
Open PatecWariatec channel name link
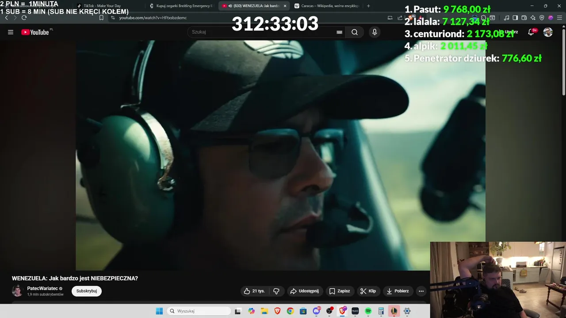tap(42, 288)
